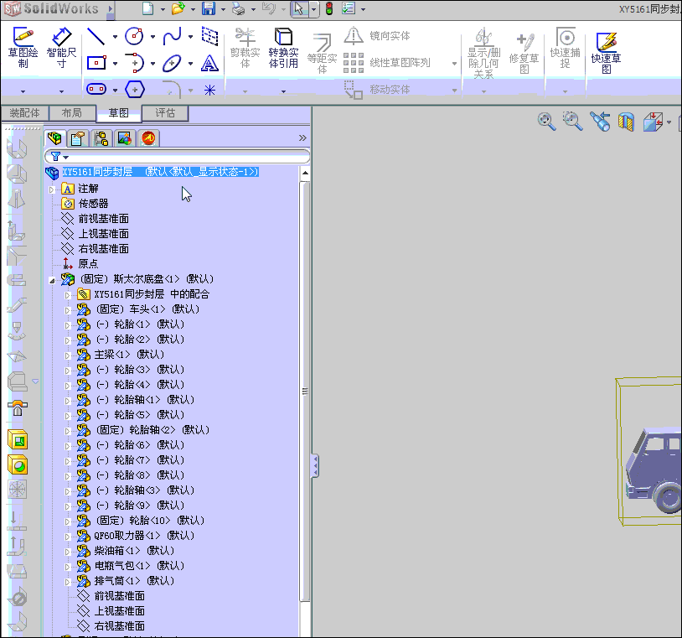
Task: Pick the Corner Rectangle tool
Action: pos(96,63)
